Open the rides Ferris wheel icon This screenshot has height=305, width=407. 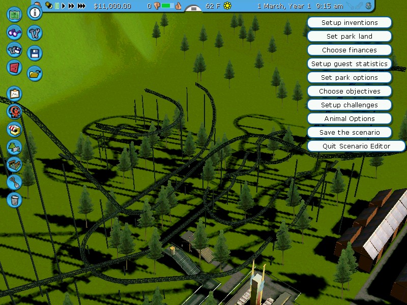coord(15,111)
